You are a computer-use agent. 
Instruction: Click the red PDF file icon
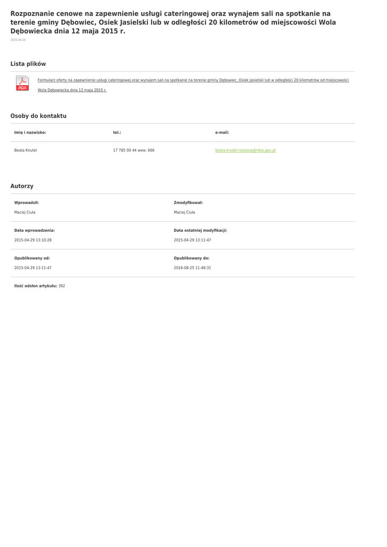[x=22, y=83]
